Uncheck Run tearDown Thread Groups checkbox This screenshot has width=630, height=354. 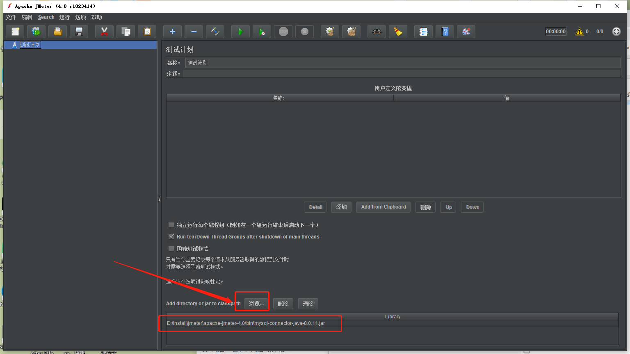coord(171,236)
